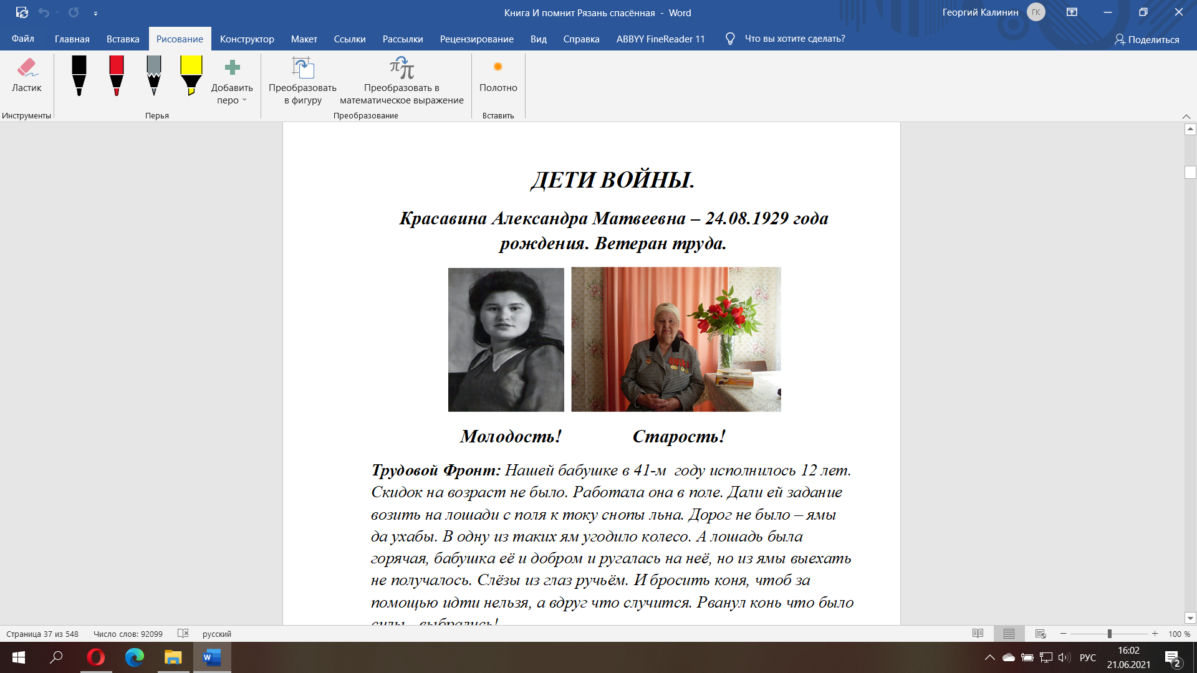Open the Справка tab
The height and width of the screenshot is (673, 1197).
pos(582,39)
